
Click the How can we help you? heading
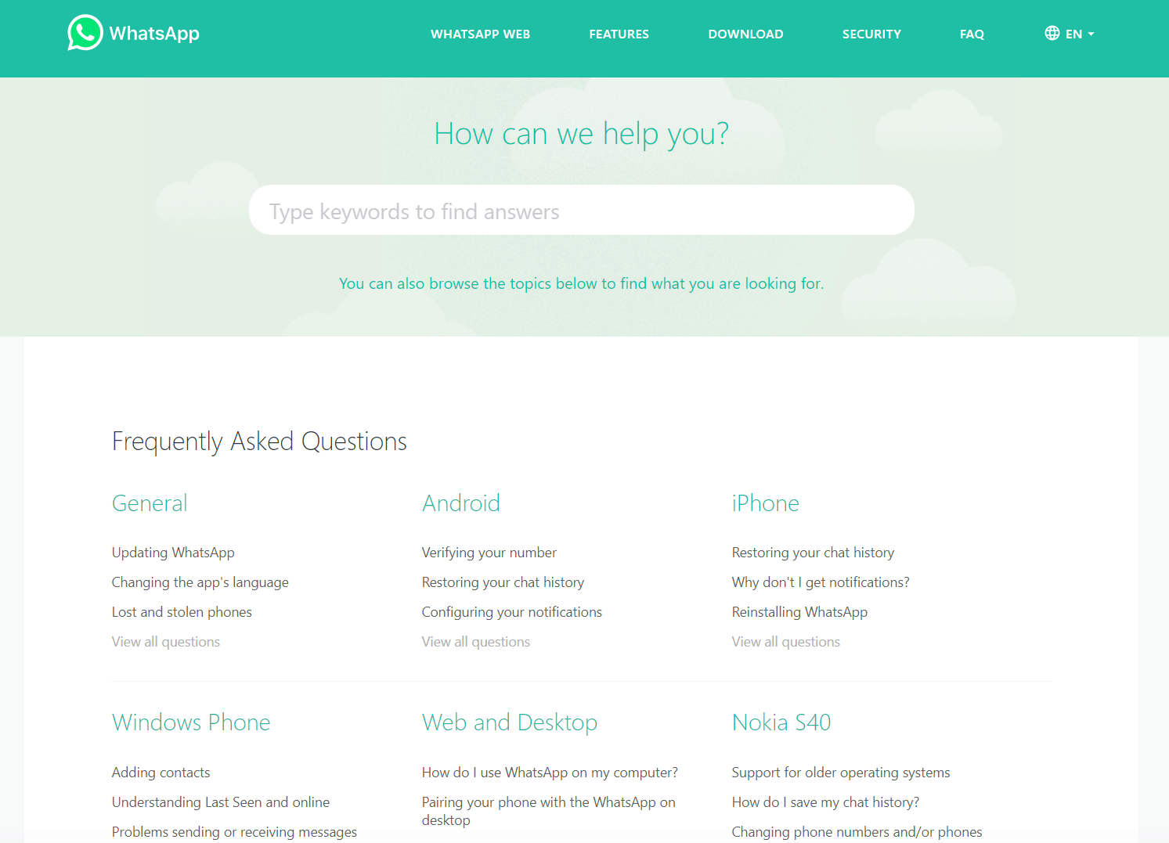pos(581,134)
